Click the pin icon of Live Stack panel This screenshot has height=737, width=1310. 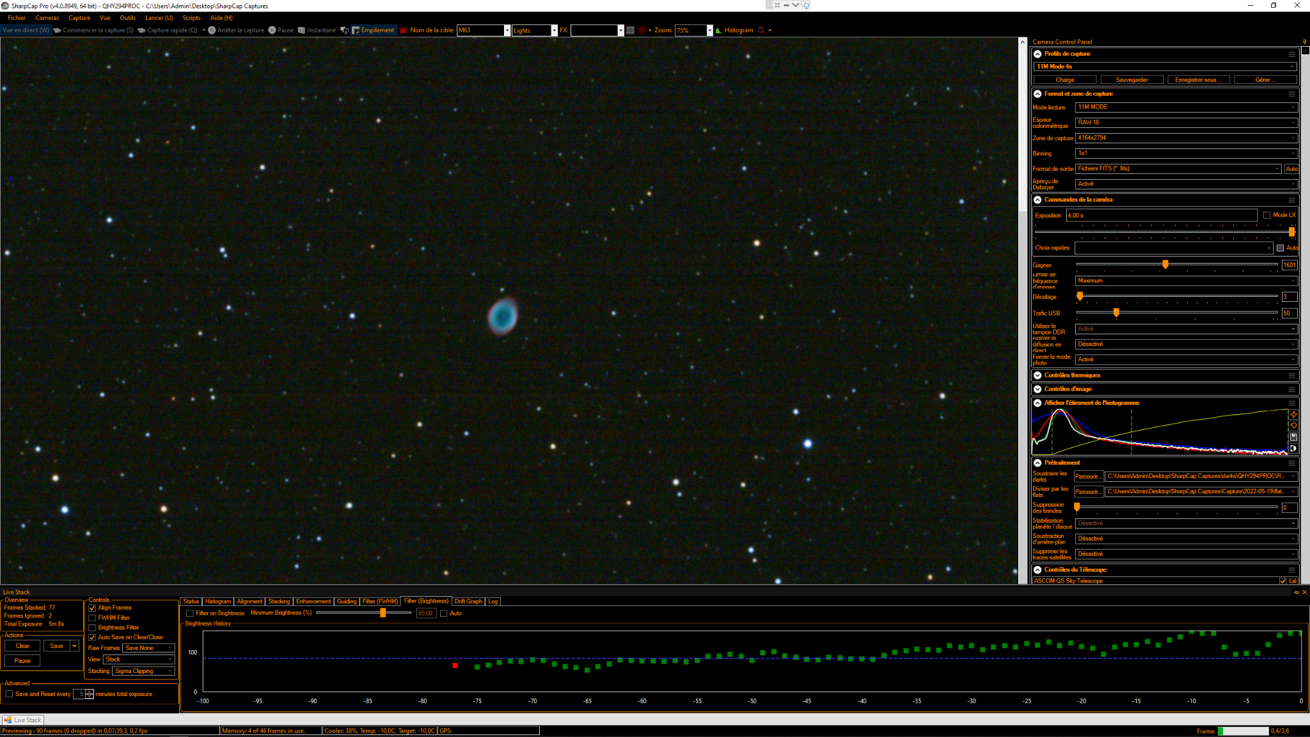pos(1297,592)
